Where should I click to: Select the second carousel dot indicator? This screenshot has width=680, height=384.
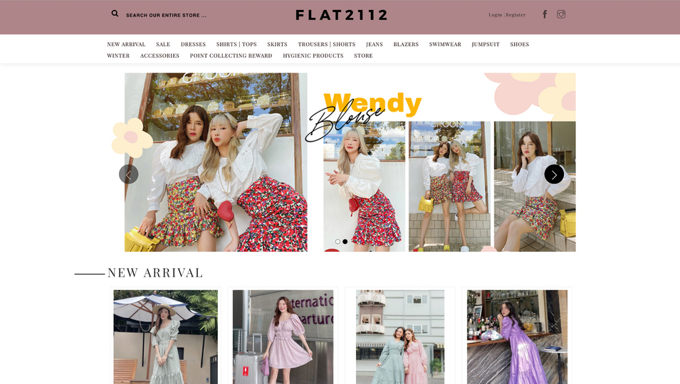345,242
